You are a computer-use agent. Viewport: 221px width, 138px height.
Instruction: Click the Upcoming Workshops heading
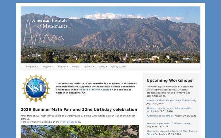169,80
